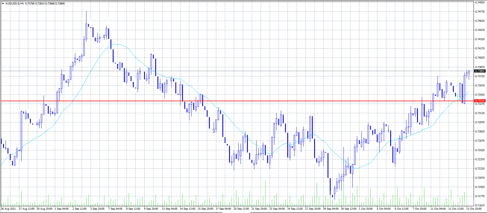Click the AUDUSD-S,H4 chart title text
Image resolution: width=487 pixels, height=213 pixels.
click(15, 4)
